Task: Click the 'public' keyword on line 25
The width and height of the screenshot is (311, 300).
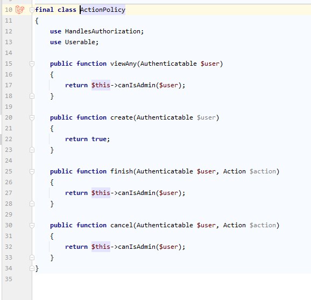Action: pyautogui.click(x=61, y=171)
